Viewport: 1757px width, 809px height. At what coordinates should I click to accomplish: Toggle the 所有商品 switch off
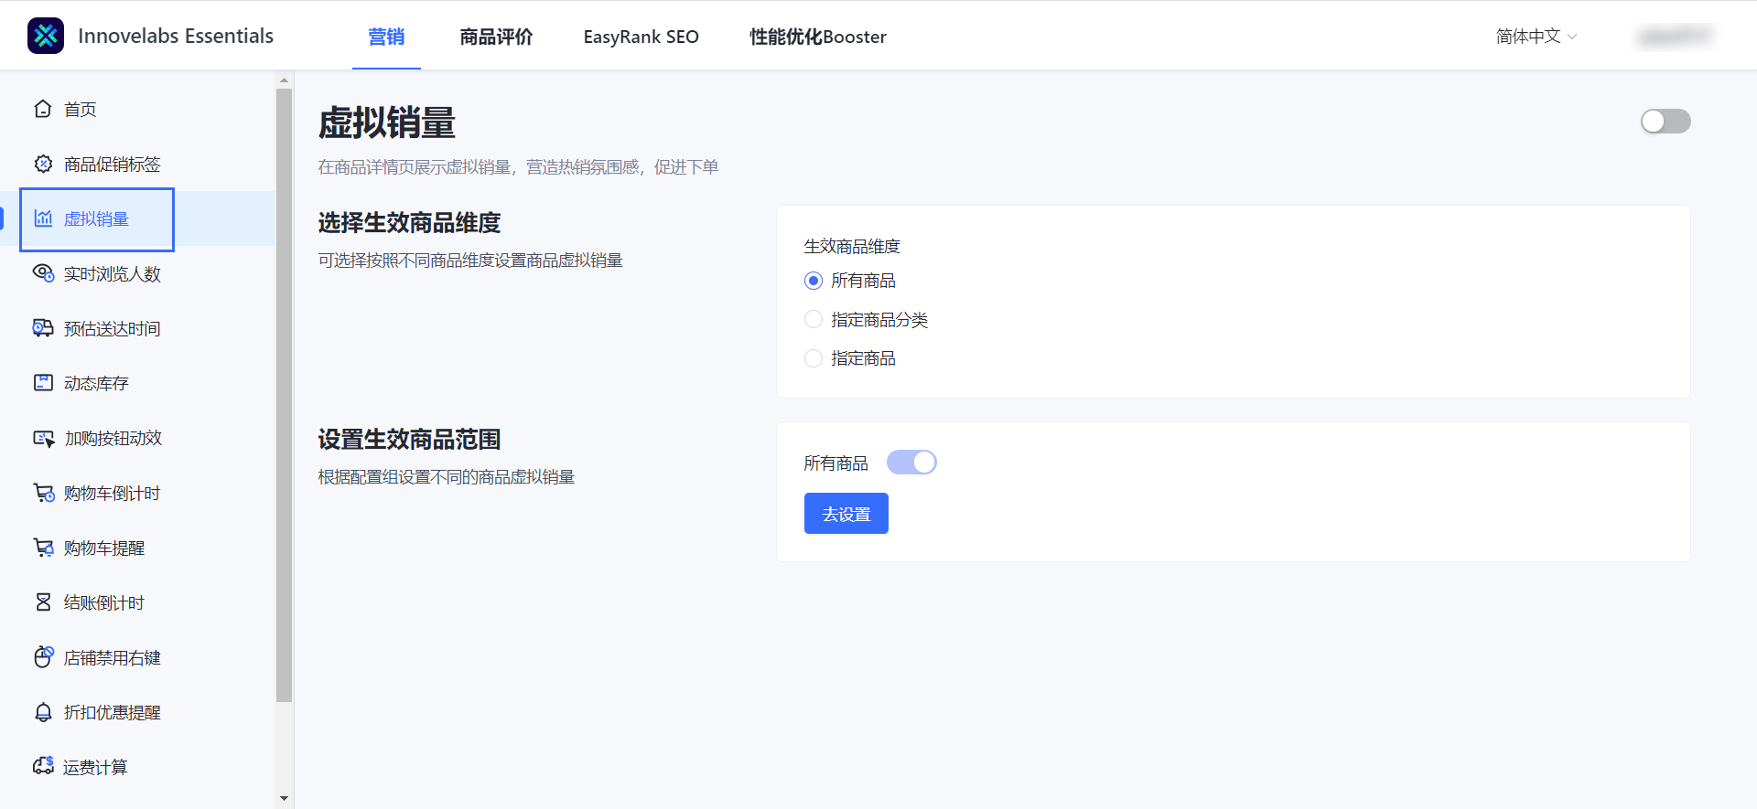(x=911, y=463)
